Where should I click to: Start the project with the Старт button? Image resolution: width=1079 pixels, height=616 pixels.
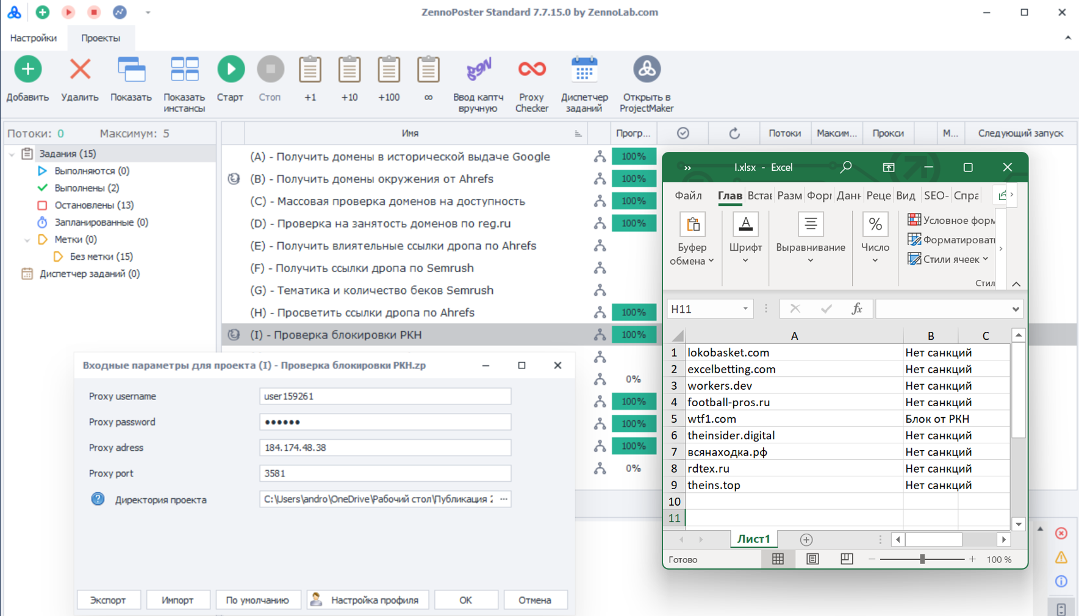click(x=231, y=70)
